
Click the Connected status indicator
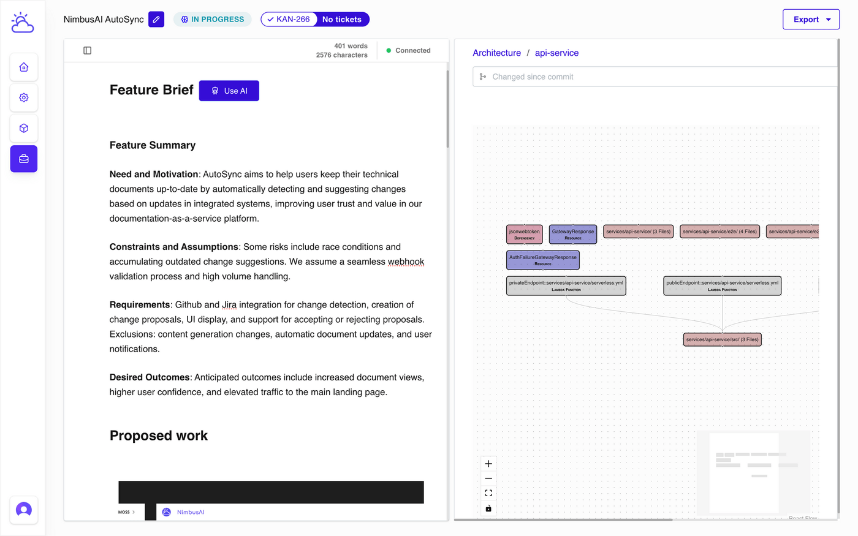pos(408,51)
